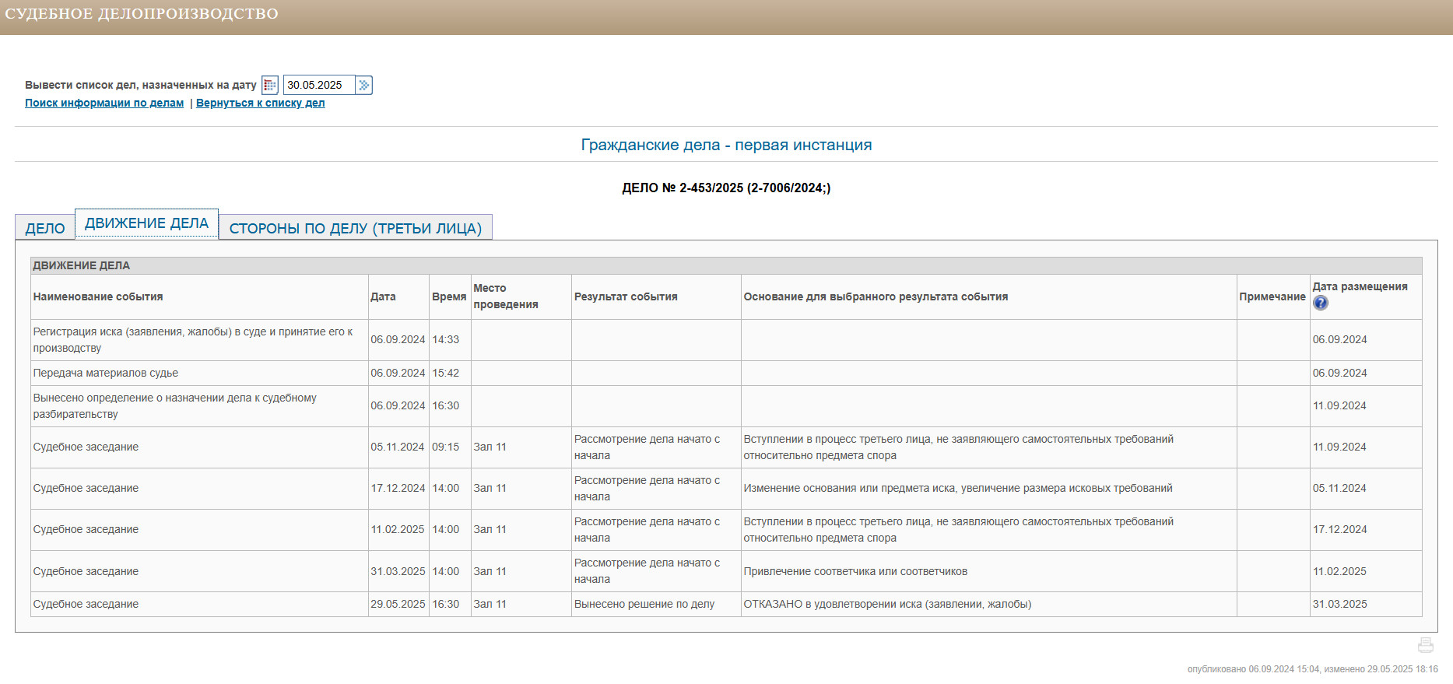Click the ОТКАЗАНО в удовлетворении иска text
Screen dimensions: 1453x684
click(887, 604)
